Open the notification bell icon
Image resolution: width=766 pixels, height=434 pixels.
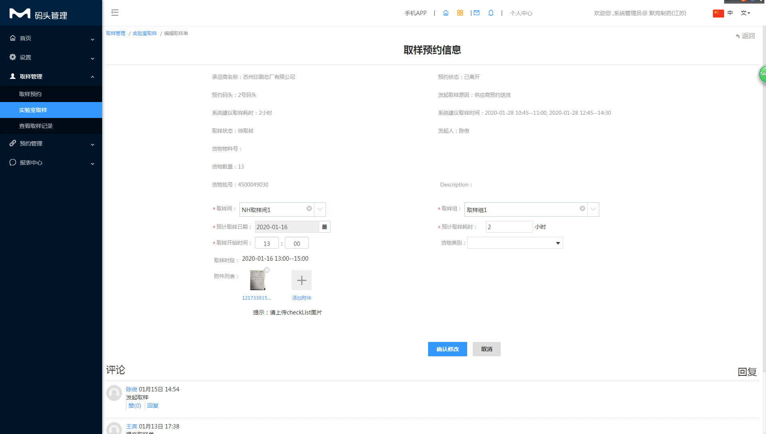[x=491, y=13]
